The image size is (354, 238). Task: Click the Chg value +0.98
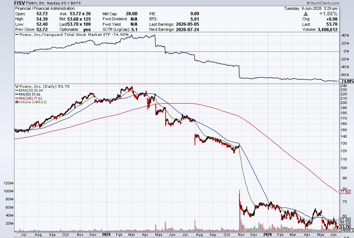[x=332, y=19]
